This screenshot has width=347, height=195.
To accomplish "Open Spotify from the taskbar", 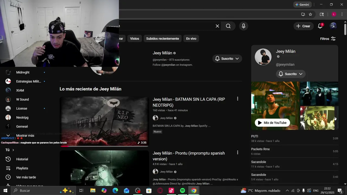I will [182, 191].
